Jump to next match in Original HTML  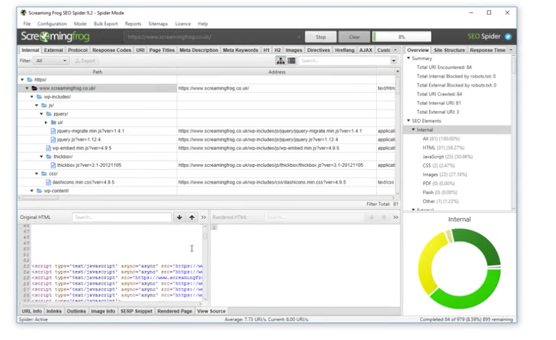pyautogui.click(x=179, y=218)
